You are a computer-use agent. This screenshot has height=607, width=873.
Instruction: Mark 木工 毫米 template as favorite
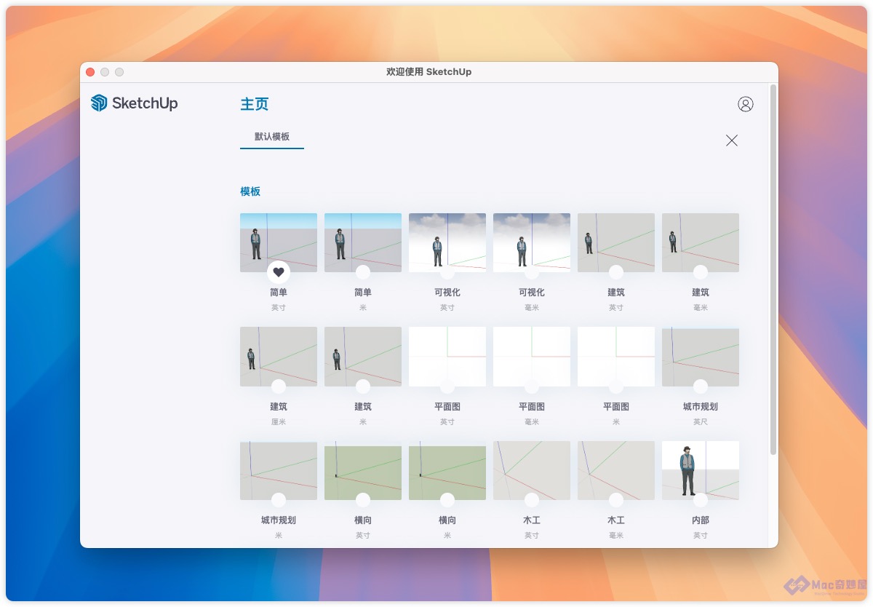coord(616,500)
